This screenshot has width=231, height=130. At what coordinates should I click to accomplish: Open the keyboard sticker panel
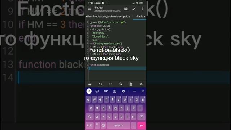tap(97, 91)
